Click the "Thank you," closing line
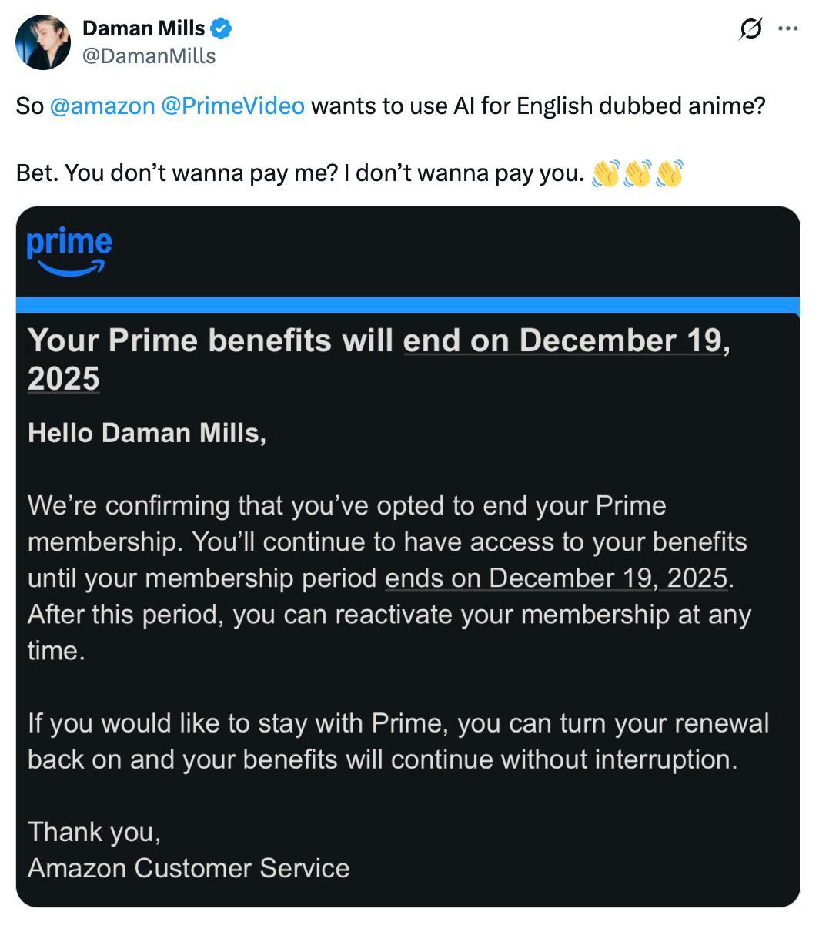819x932 pixels. 94,832
